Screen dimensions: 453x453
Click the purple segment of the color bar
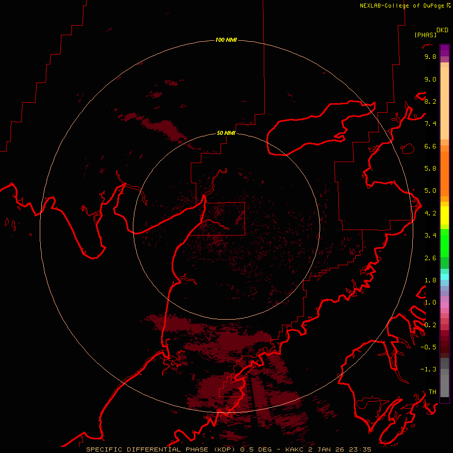click(x=444, y=50)
